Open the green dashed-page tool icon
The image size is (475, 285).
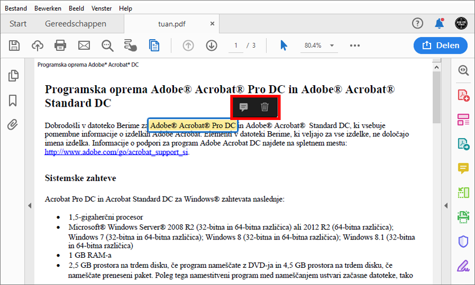[x=463, y=192]
